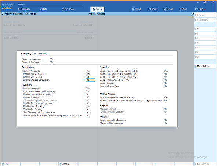Select Enable Goods and Services Tax label
The image size is (217, 166).
pyautogui.click(x=119, y=71)
